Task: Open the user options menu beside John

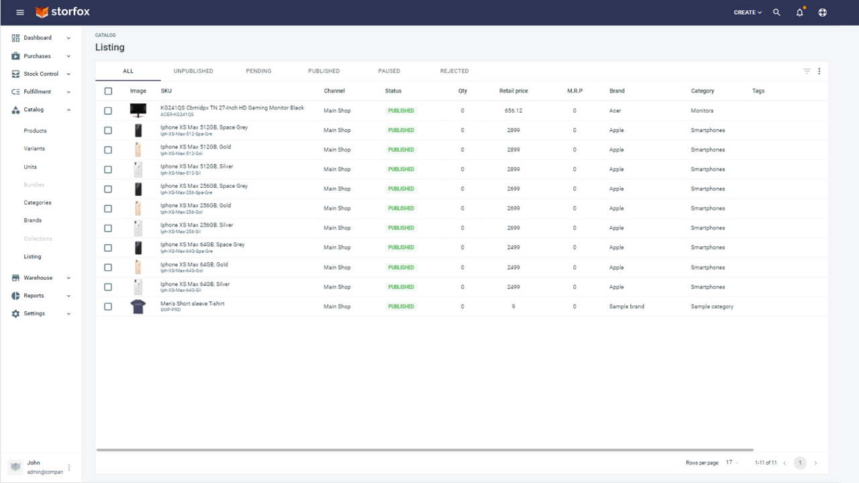Action: (69, 468)
